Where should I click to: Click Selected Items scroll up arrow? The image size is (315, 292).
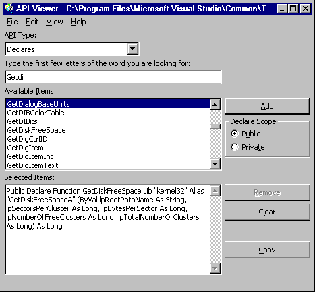click(215, 191)
